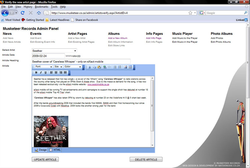Open the Select Artist dropdown showing Seether

click(x=54, y=51)
